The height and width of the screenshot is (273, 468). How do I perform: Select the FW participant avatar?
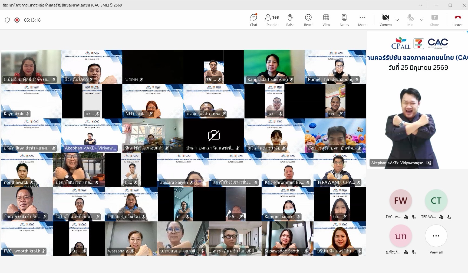(x=401, y=201)
